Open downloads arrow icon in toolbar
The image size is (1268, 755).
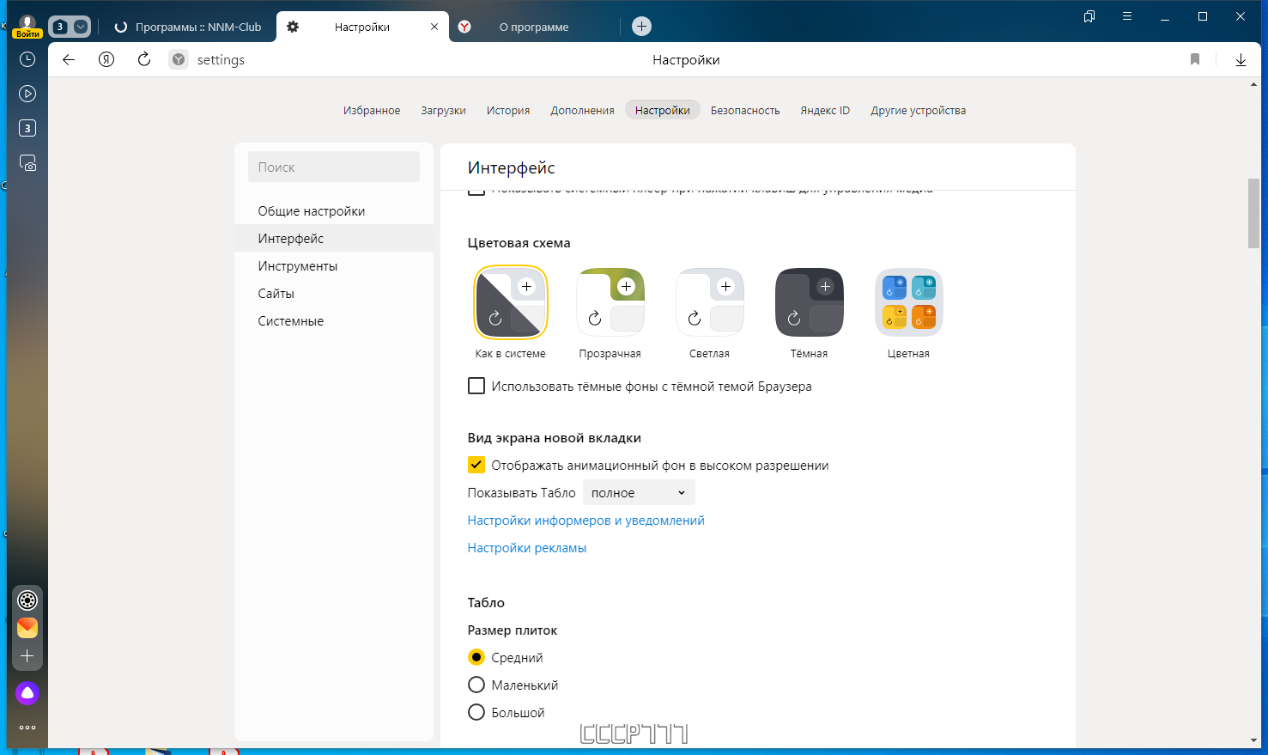coord(1241,59)
